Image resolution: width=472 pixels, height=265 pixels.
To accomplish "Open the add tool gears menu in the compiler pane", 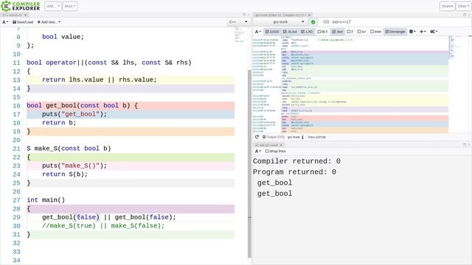I will (434, 32).
